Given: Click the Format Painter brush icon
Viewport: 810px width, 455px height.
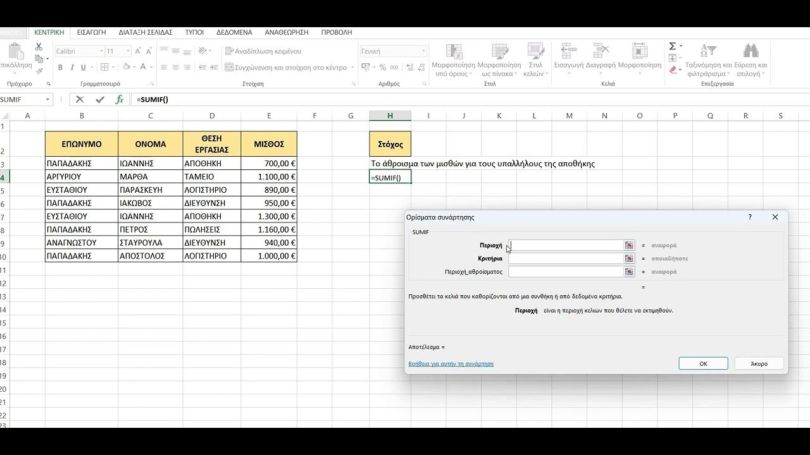Looking at the screenshot, I should [x=39, y=70].
